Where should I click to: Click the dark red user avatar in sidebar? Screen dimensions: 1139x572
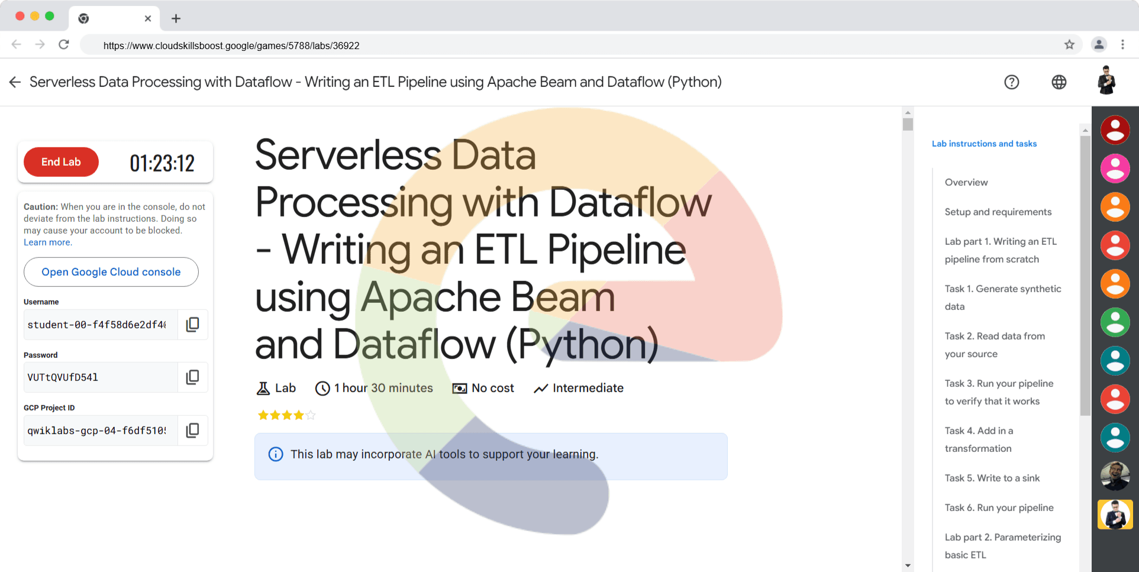(1115, 130)
